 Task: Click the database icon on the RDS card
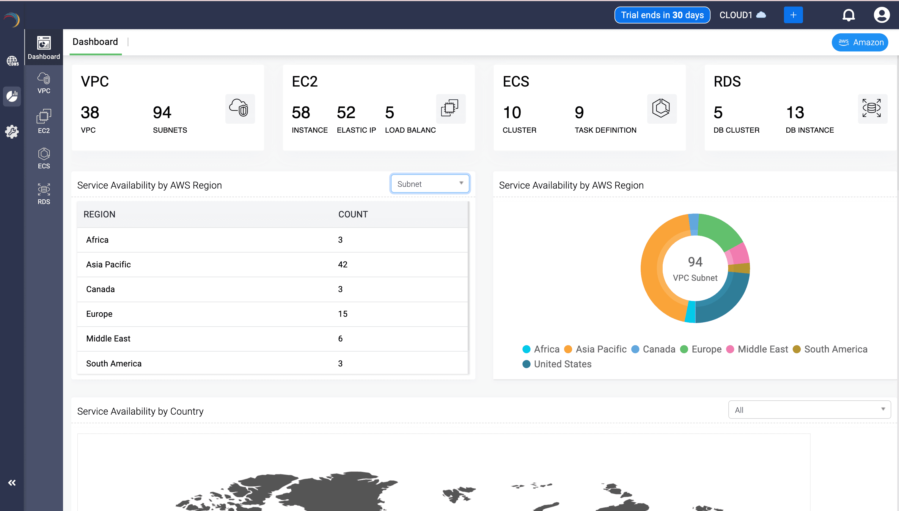(x=873, y=109)
